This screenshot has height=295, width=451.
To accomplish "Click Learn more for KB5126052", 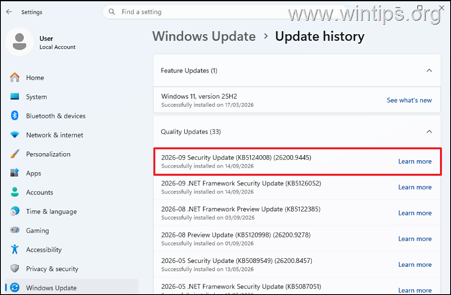I will (x=414, y=187).
